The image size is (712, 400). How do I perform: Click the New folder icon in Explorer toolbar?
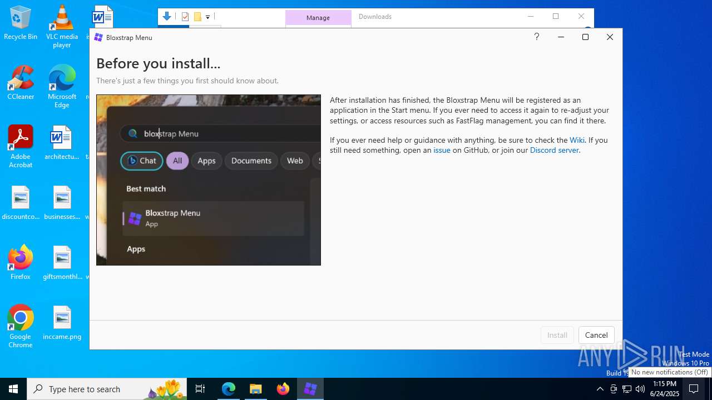coord(197,17)
